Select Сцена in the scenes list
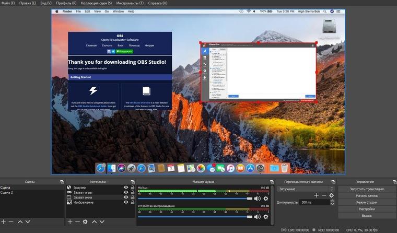 tap(32, 188)
